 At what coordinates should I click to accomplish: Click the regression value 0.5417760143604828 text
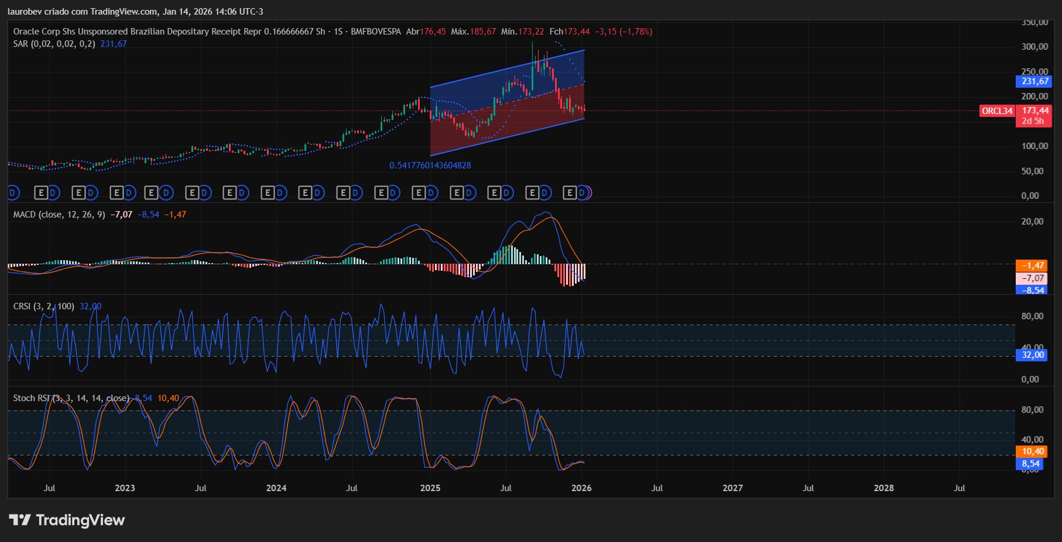coord(430,165)
